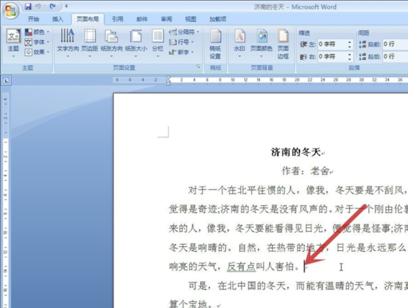This screenshot has height=308, width=408.
Task: Click the 稿纸设置 manuscript paper button
Action: click(215, 44)
